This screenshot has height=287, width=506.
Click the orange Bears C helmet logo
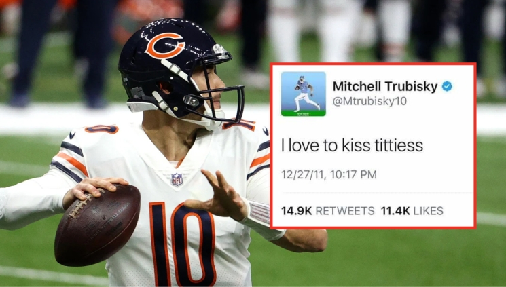click(165, 45)
